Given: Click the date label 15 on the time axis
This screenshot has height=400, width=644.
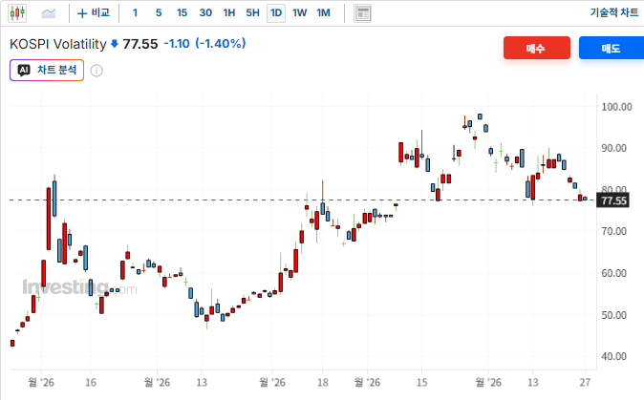Looking at the screenshot, I should tap(421, 383).
